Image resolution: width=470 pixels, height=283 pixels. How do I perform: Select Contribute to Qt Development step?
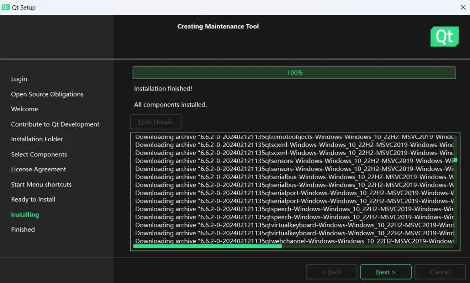tap(55, 124)
